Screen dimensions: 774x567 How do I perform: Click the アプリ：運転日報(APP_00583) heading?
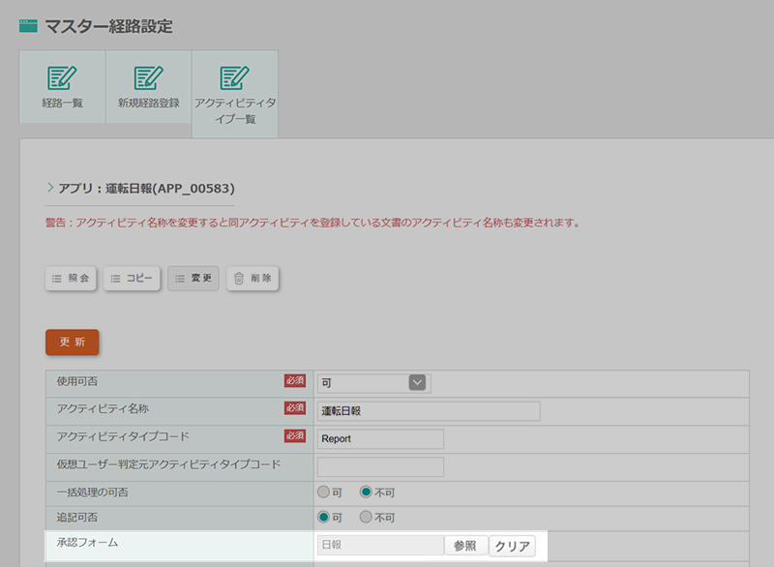coord(147,189)
